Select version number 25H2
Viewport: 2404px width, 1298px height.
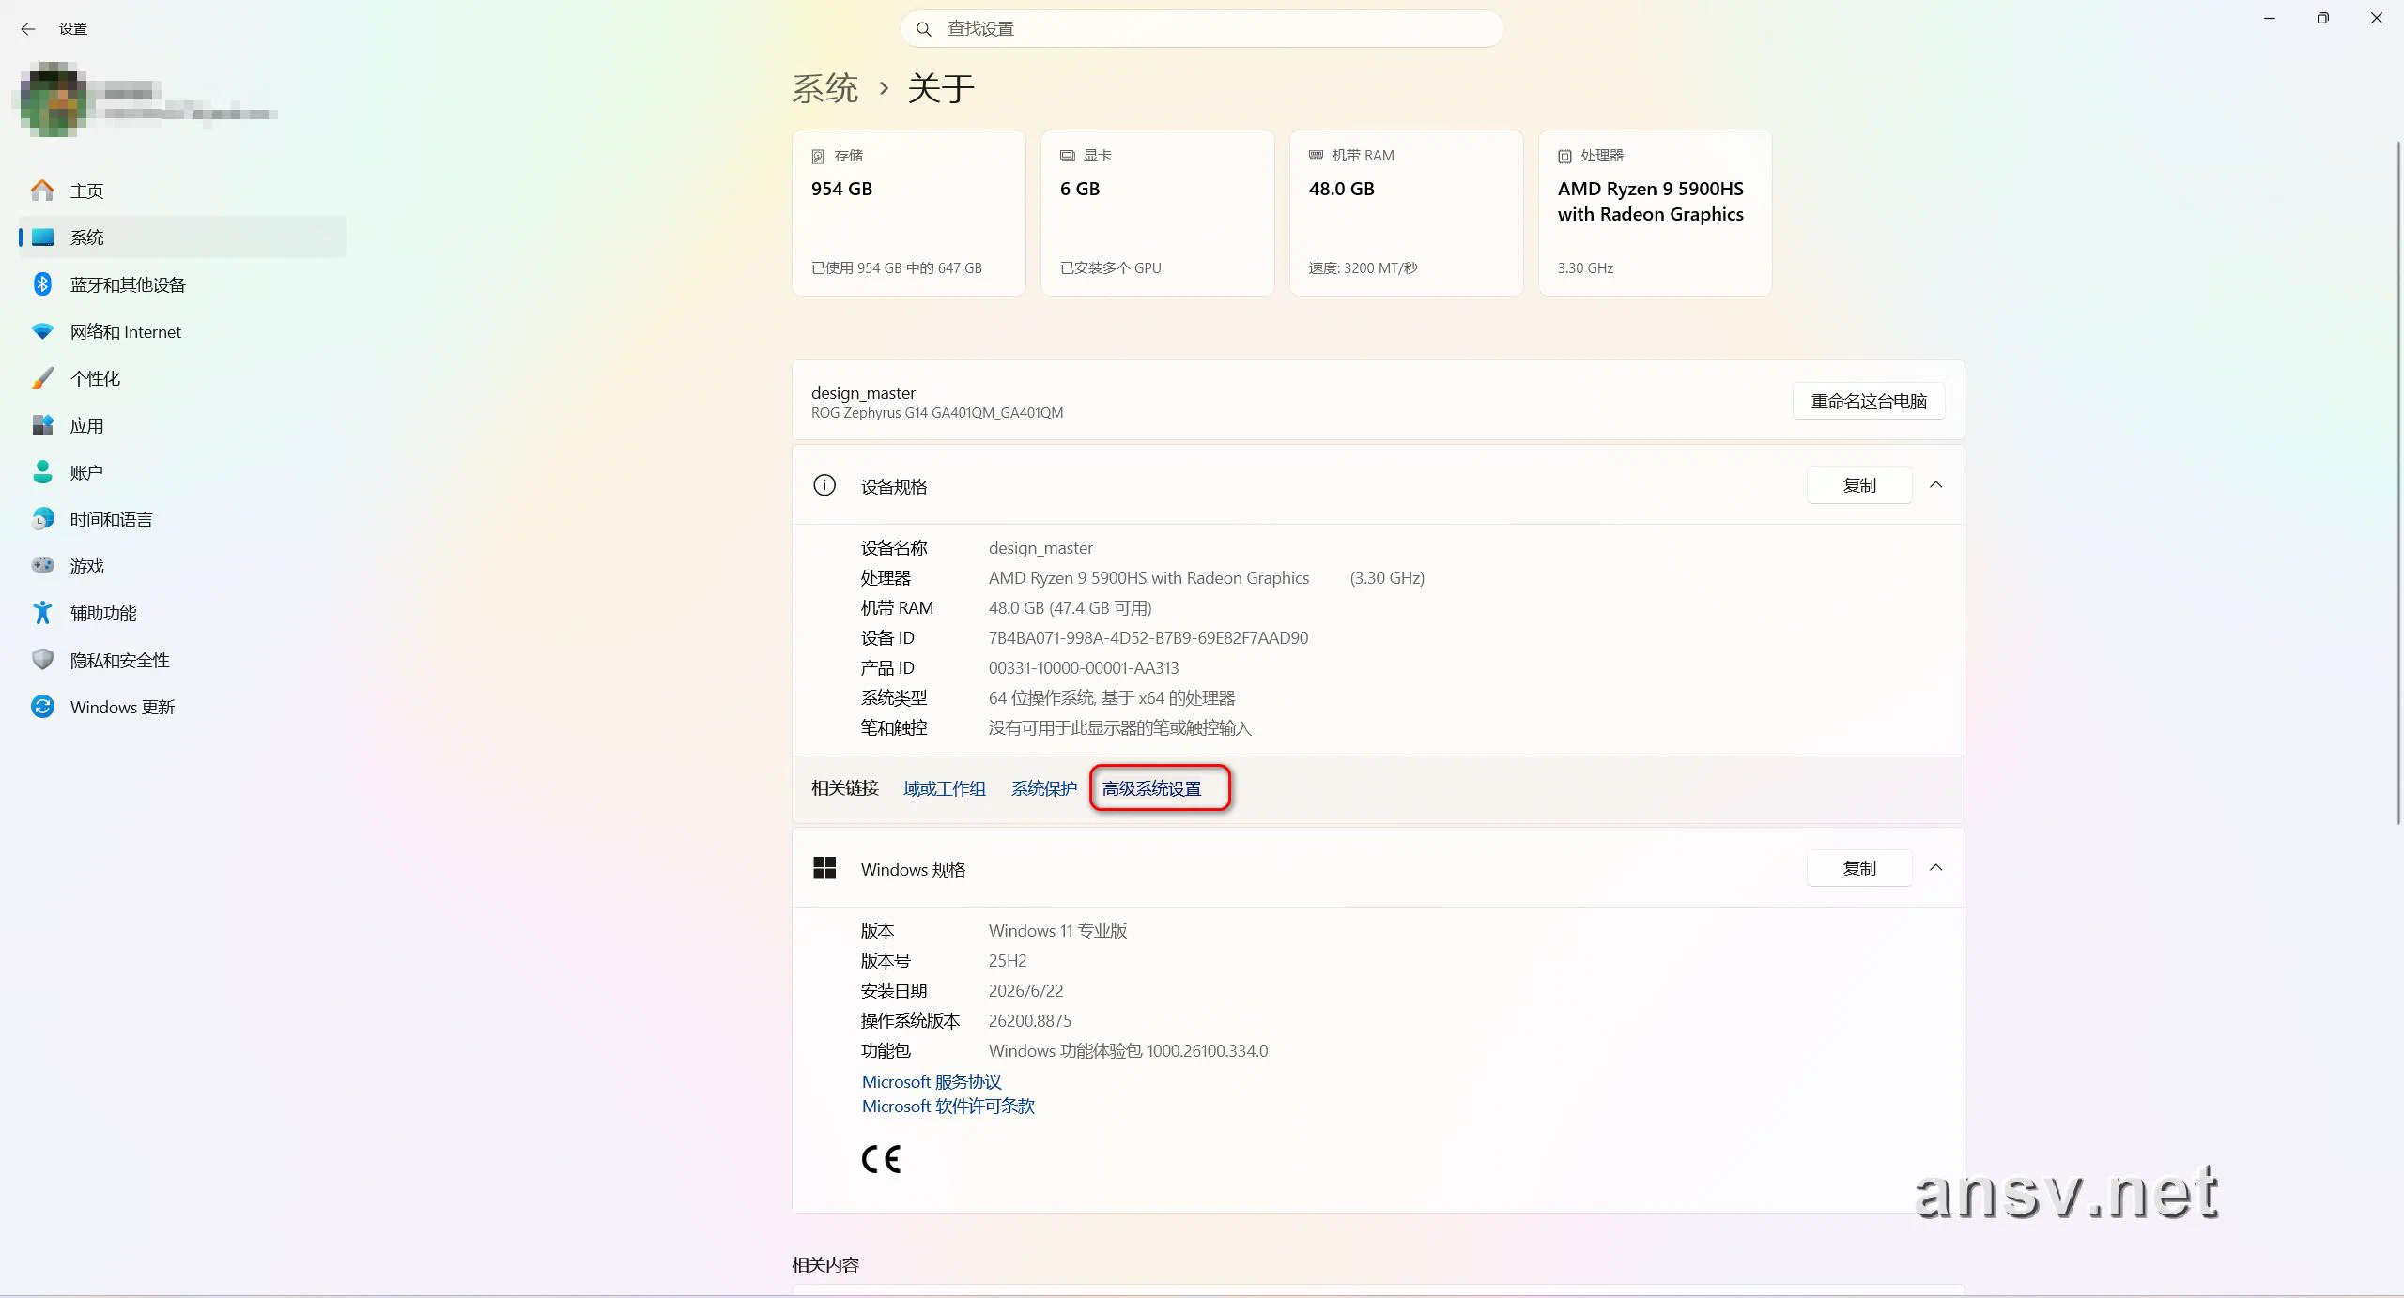pyautogui.click(x=1007, y=961)
